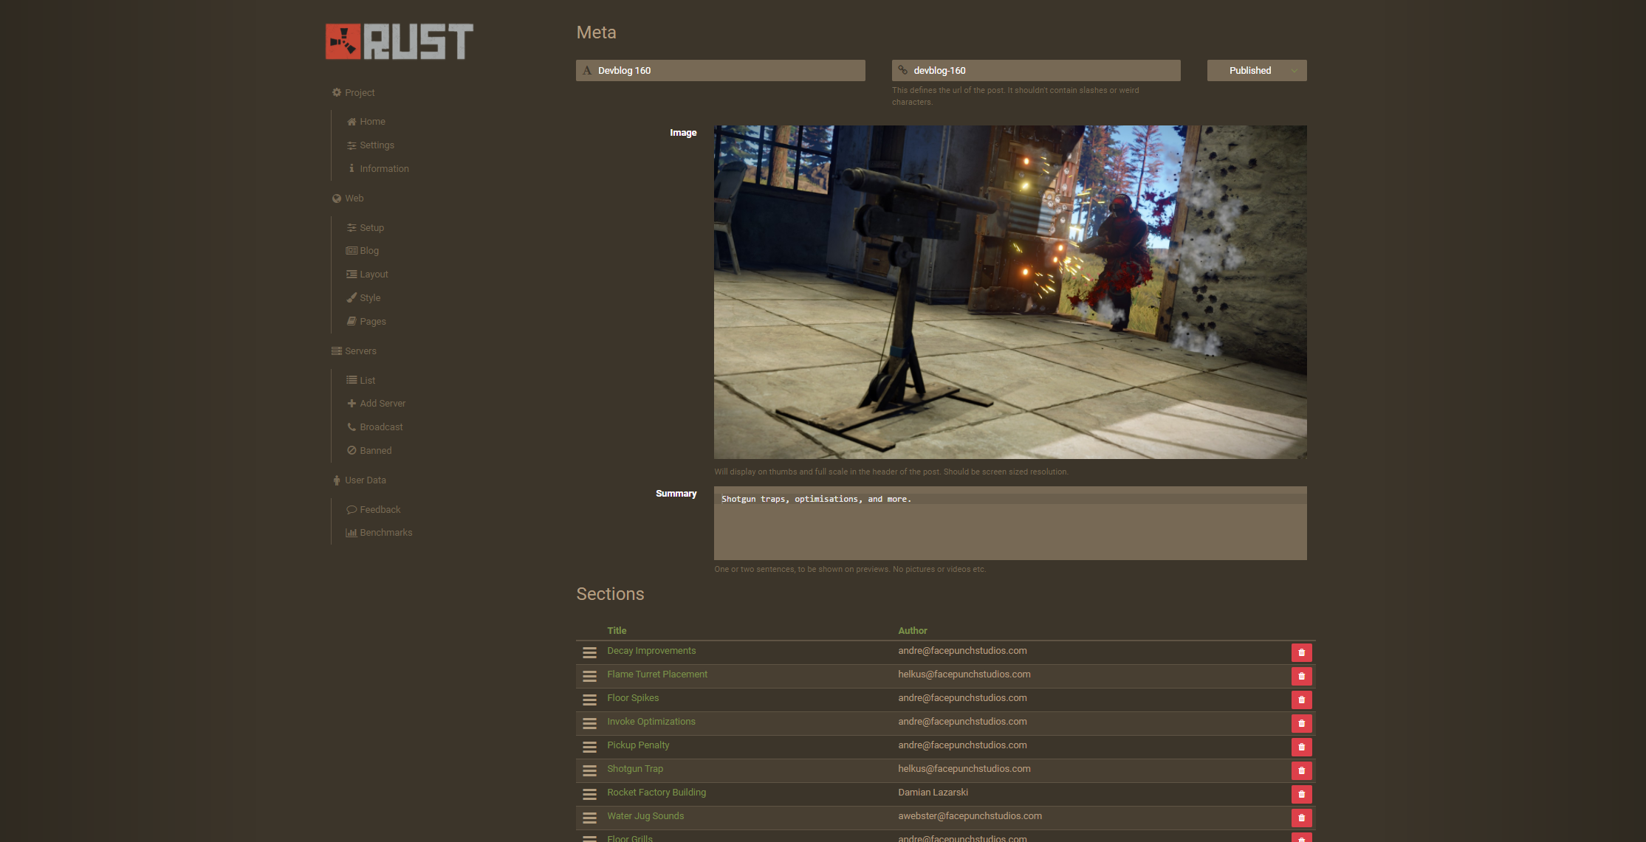The height and width of the screenshot is (842, 1646).
Task: Open the Broadcast page
Action: [374, 427]
